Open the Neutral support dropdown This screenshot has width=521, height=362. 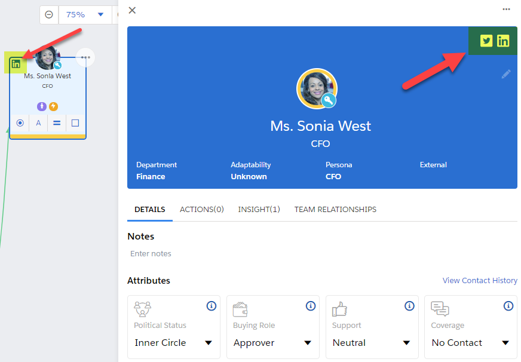click(372, 343)
